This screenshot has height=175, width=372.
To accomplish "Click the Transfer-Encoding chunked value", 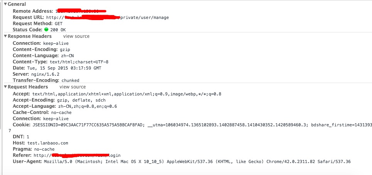I will (x=71, y=80).
